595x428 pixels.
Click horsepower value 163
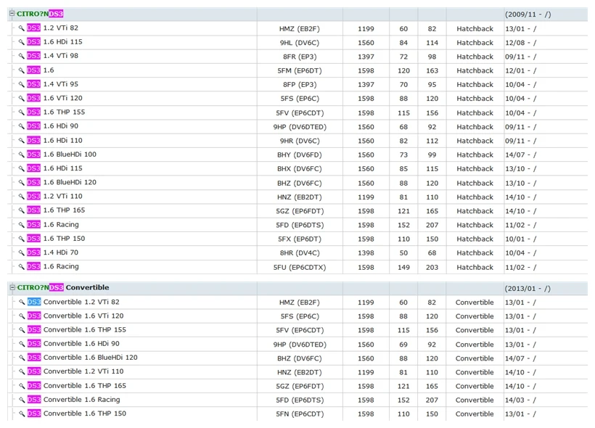(432, 71)
